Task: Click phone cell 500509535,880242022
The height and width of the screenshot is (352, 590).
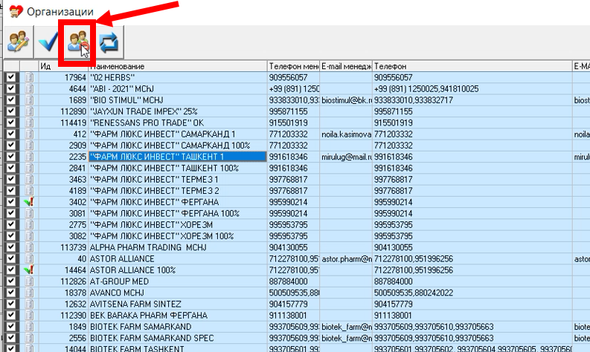Action: [x=472, y=293]
